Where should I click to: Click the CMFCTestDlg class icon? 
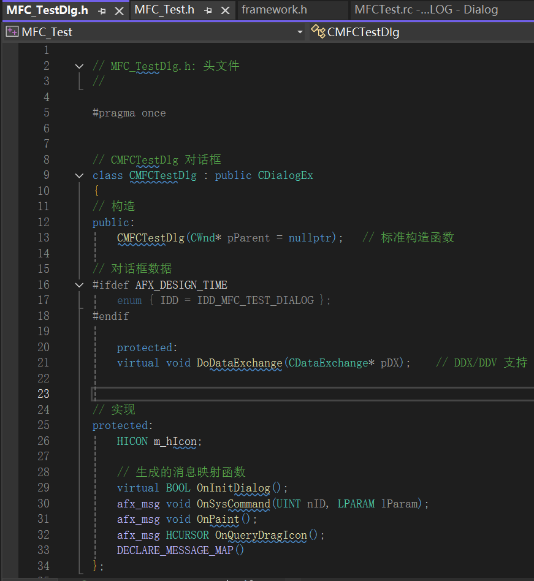(318, 32)
